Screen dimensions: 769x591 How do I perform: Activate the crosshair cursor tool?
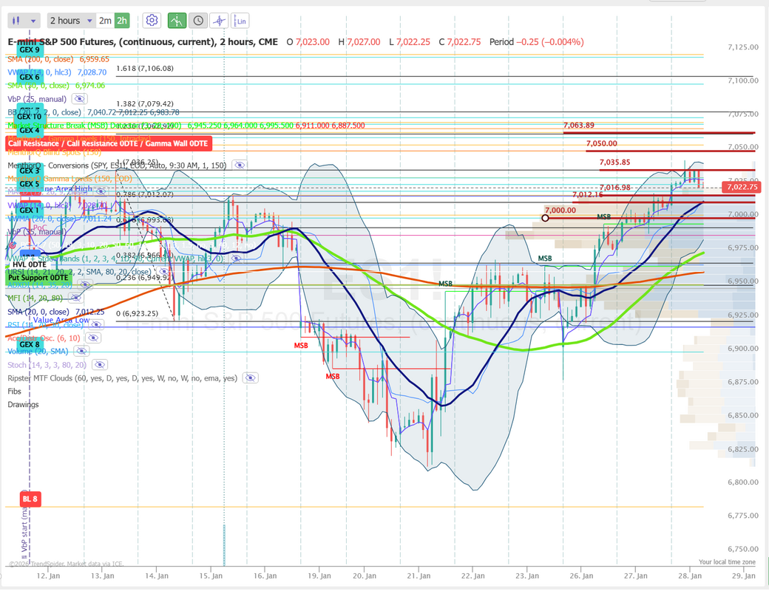[x=219, y=21]
